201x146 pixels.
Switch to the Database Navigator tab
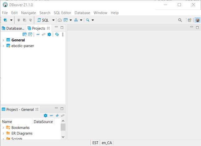pyautogui.click(x=13, y=28)
